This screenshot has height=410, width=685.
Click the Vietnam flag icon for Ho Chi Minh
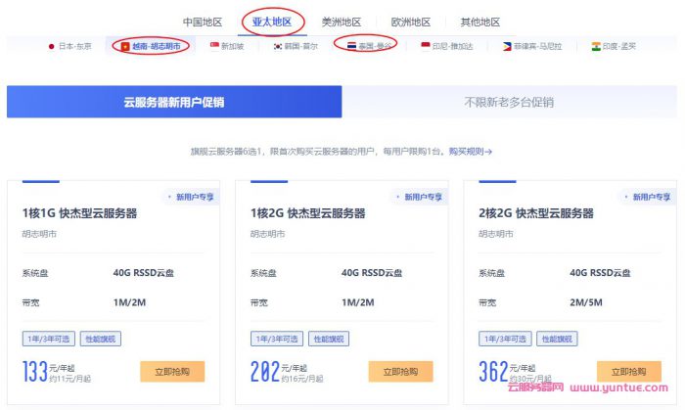(x=125, y=46)
